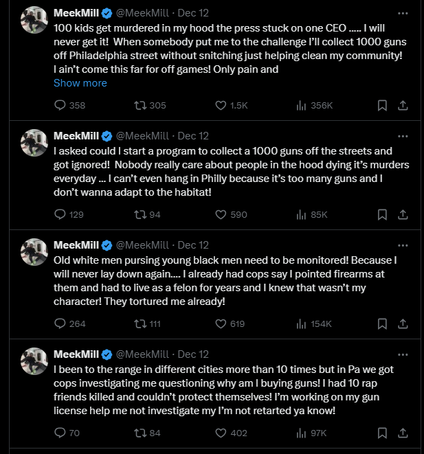
Task: Reply to the tweet with 129 replies
Action: pyautogui.click(x=60, y=215)
